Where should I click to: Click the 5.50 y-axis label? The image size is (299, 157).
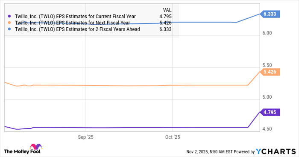267,65
